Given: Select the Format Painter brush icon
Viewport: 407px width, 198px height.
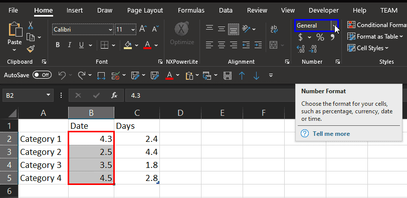Looking at the screenshot, I should pos(31,49).
